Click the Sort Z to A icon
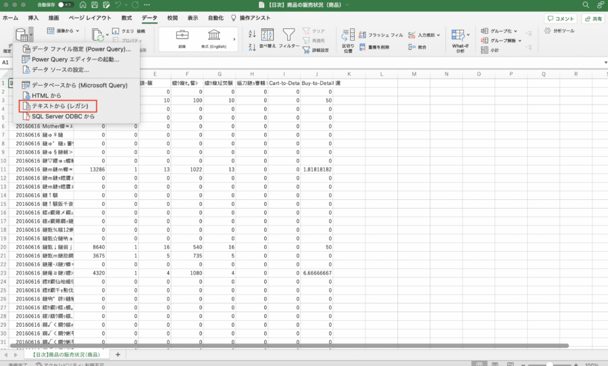The width and height of the screenshot is (608, 366). point(252,47)
